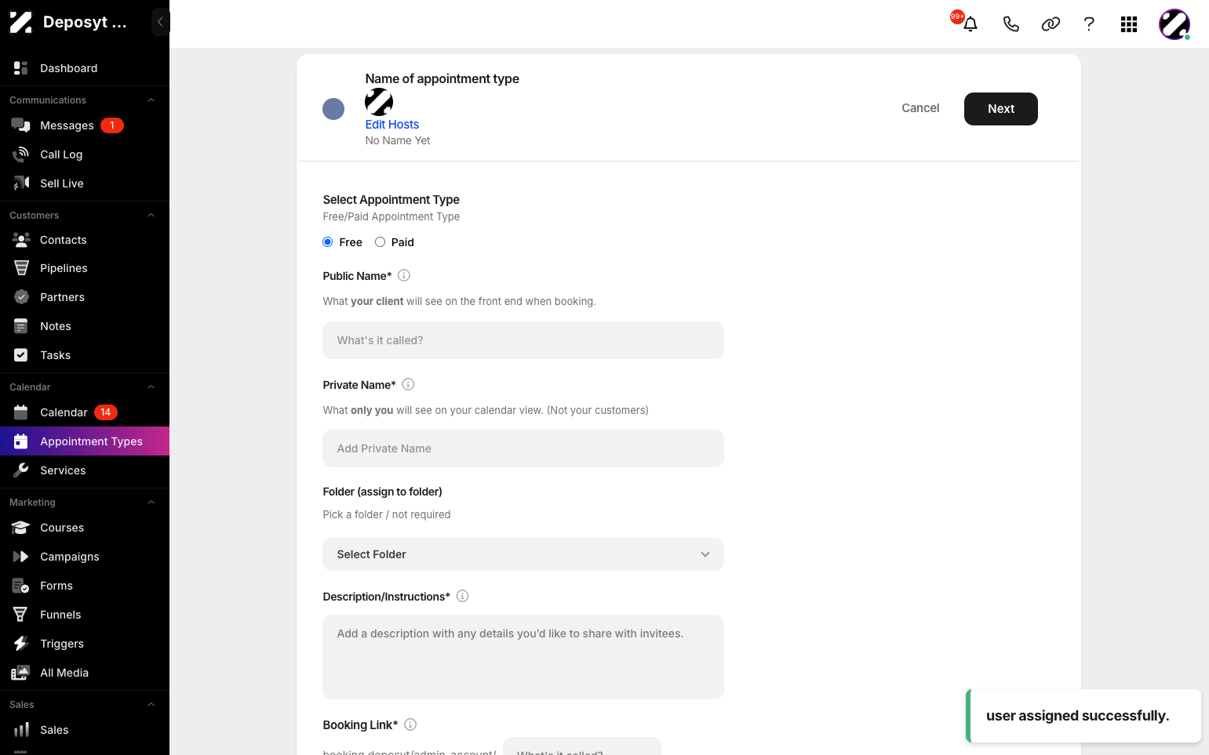Select the Free appointment type radio
The width and height of the screenshot is (1209, 755).
[x=328, y=242]
